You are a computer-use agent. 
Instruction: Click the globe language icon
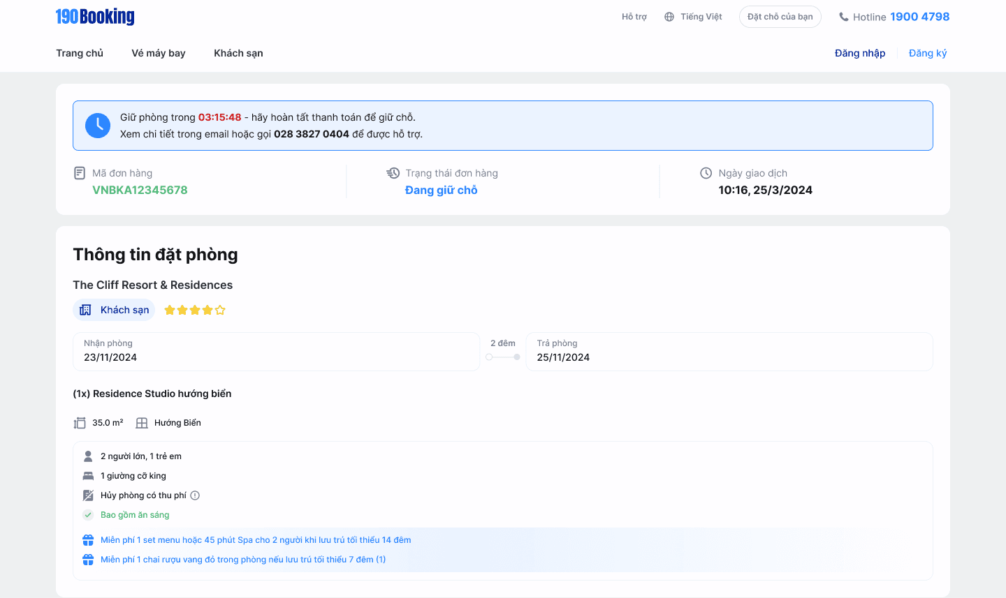669,17
